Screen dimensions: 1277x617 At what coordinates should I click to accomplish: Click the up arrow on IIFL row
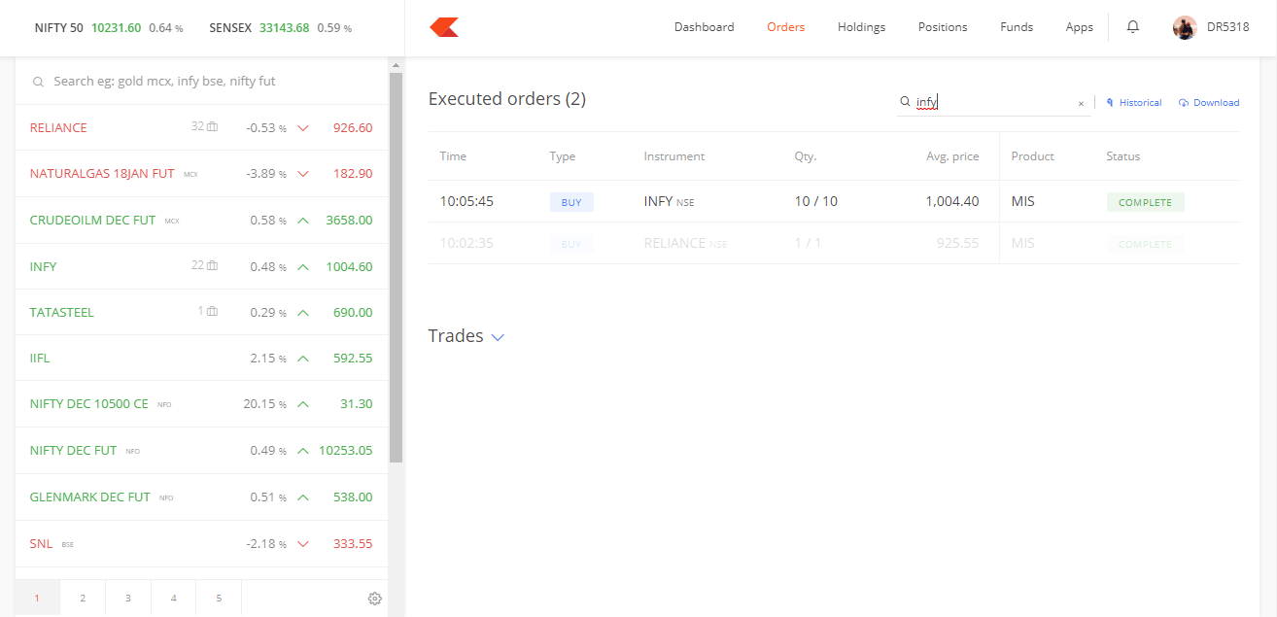pyautogui.click(x=303, y=359)
